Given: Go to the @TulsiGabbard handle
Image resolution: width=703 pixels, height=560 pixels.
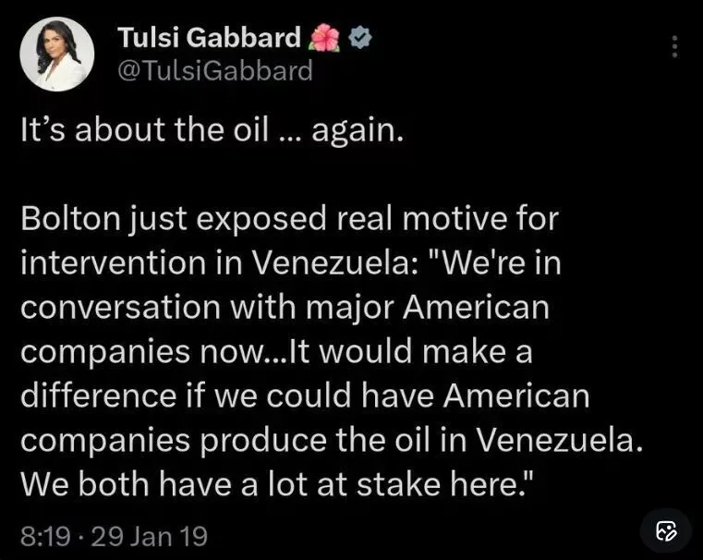Looking at the screenshot, I should 215,70.
